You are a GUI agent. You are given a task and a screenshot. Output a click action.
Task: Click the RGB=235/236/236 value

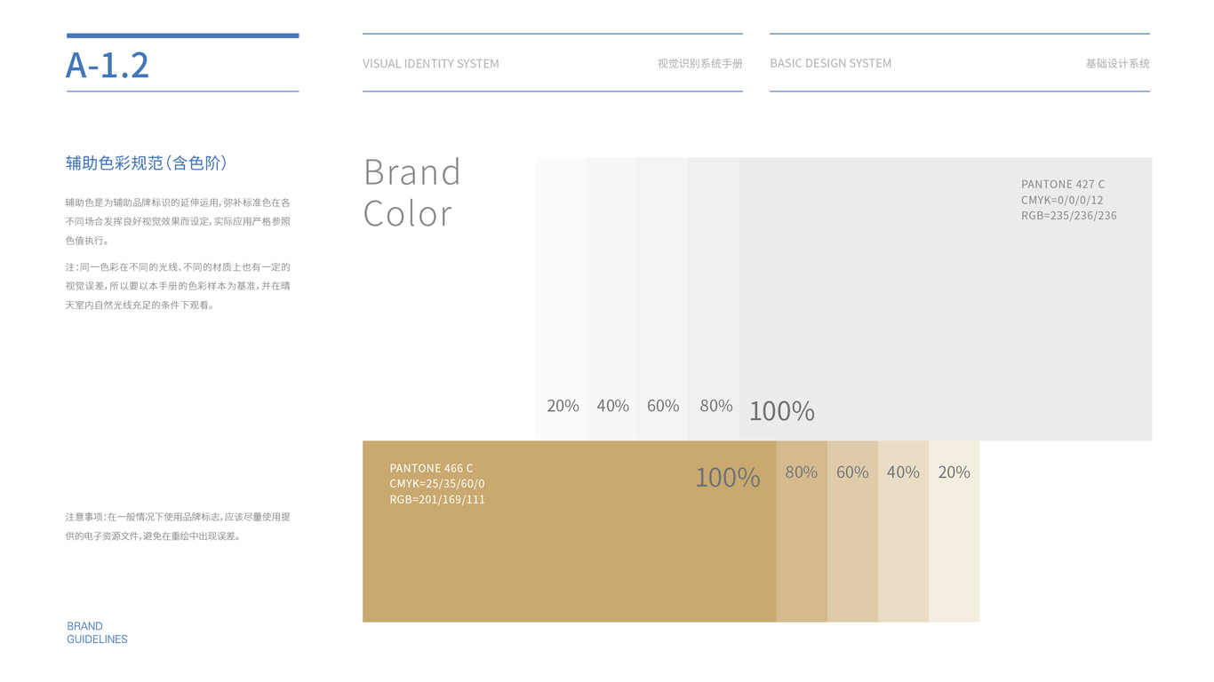[1069, 215]
